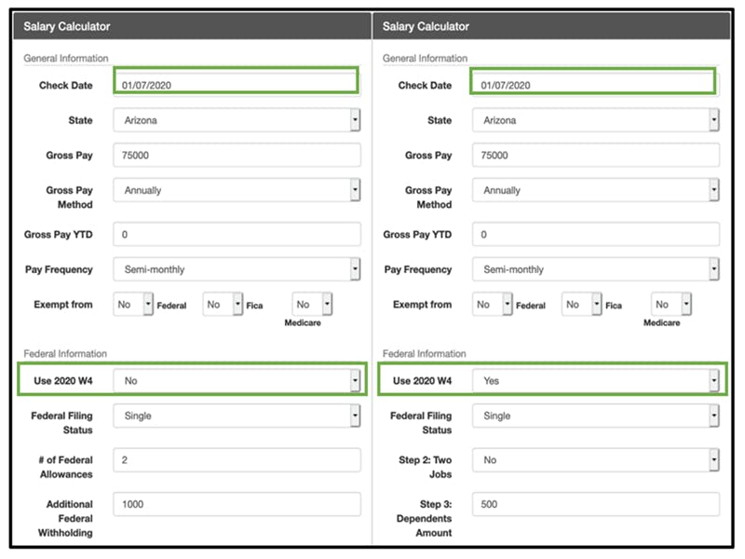
Task: Expand Pay Frequency dropdown in right calculator
Action: click(595, 269)
